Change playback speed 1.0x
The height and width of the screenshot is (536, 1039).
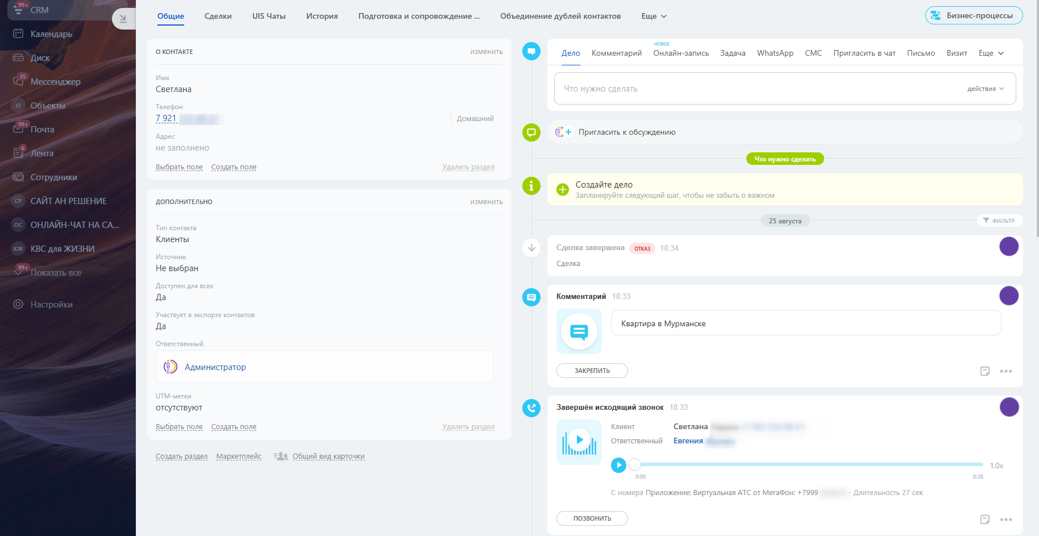tap(996, 466)
